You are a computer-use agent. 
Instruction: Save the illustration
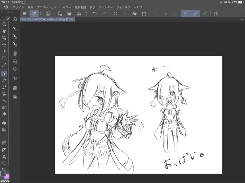(x=79, y=14)
